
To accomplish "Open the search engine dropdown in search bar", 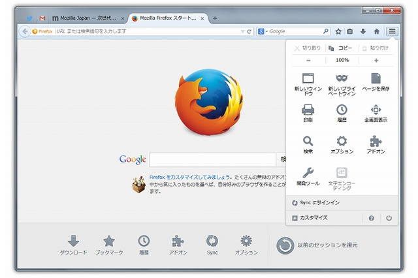I will [x=262, y=31].
